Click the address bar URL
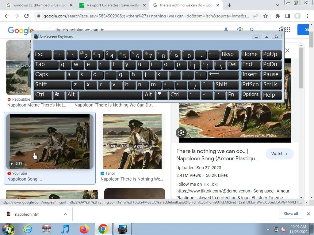This screenshot has height=235, width=314. coord(146,16)
